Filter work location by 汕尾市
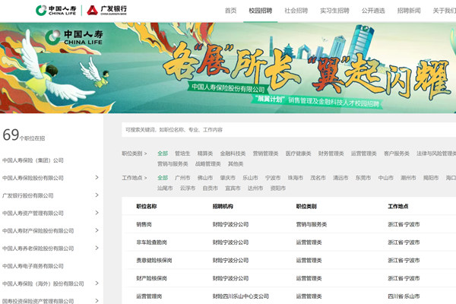 click(x=165, y=188)
